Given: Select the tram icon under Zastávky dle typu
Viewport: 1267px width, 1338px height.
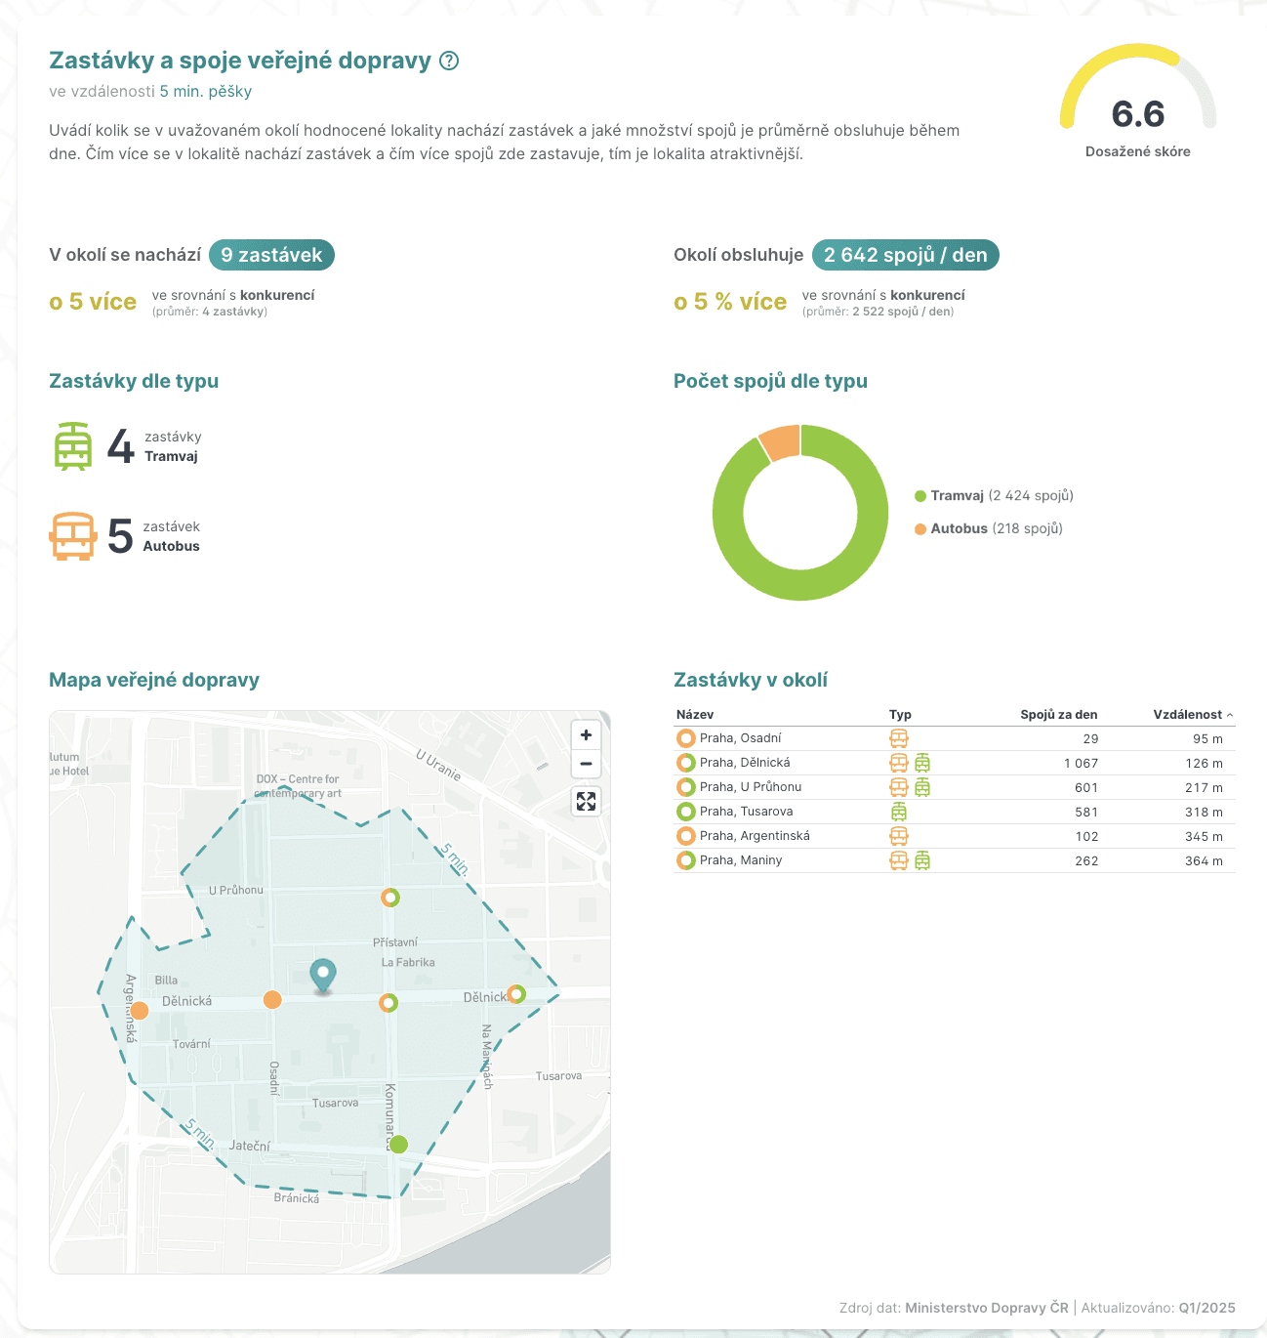Looking at the screenshot, I should pos(71,447).
